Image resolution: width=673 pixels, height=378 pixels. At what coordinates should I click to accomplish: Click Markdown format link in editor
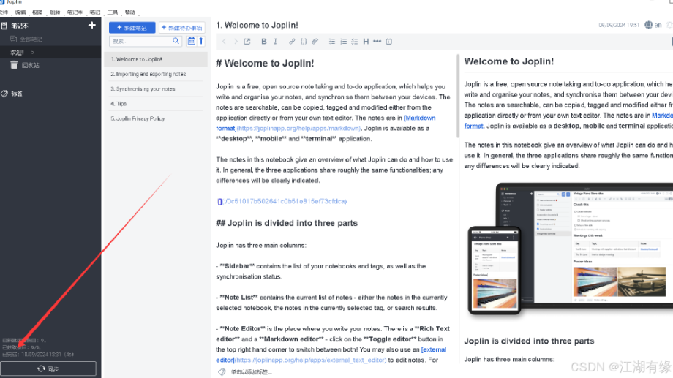tap(419, 118)
